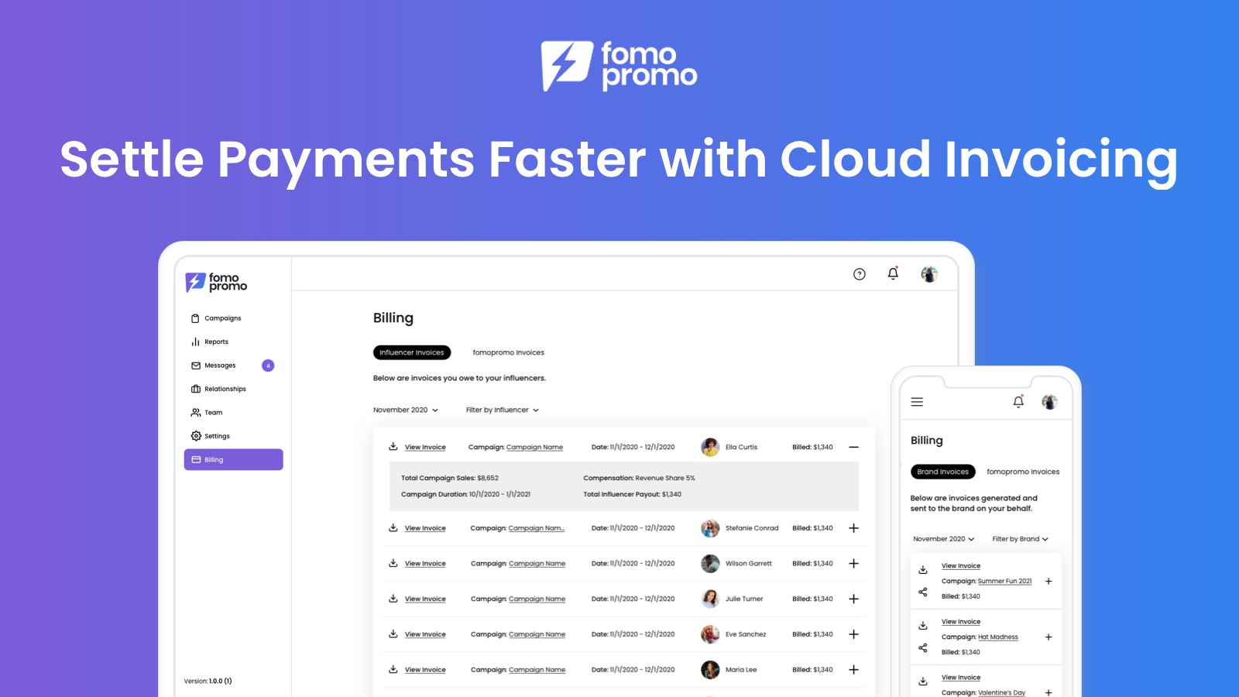Expand the Summer Fun 2021 invoice card

coord(1049,581)
